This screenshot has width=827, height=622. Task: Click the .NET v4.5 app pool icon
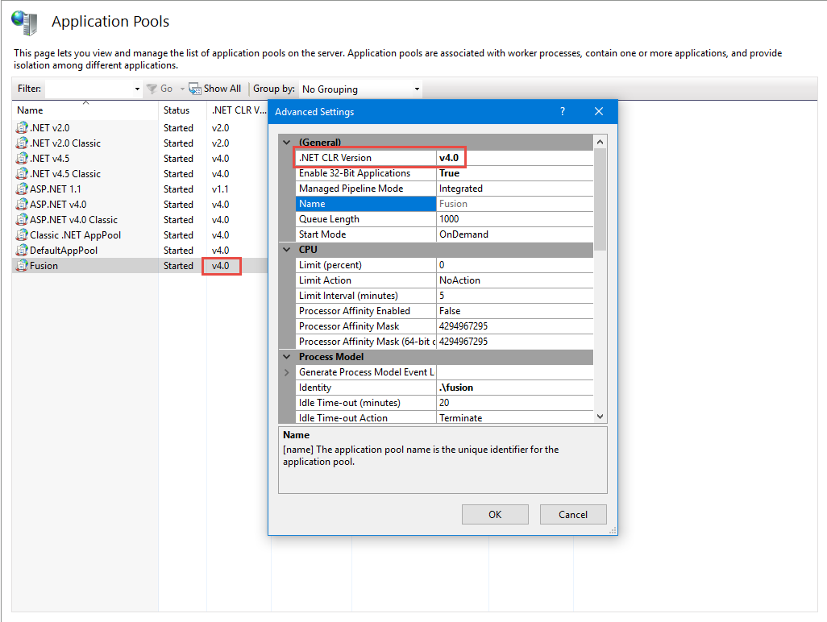[22, 158]
